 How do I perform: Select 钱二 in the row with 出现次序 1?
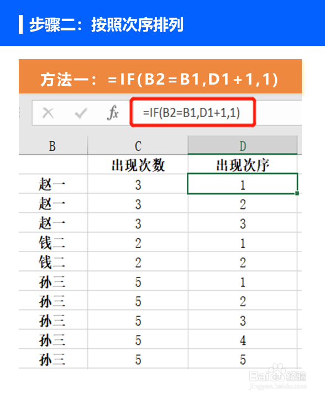click(x=53, y=242)
